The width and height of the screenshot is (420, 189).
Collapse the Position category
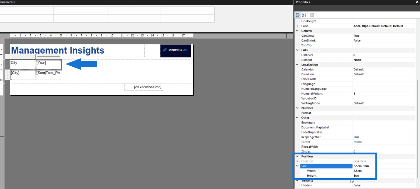click(x=297, y=156)
